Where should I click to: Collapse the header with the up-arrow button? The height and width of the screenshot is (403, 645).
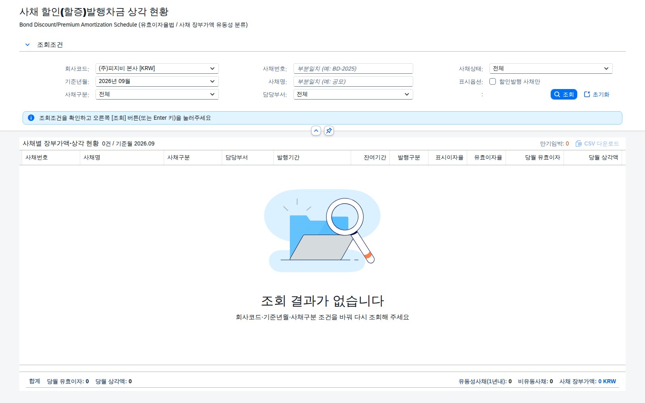click(316, 131)
